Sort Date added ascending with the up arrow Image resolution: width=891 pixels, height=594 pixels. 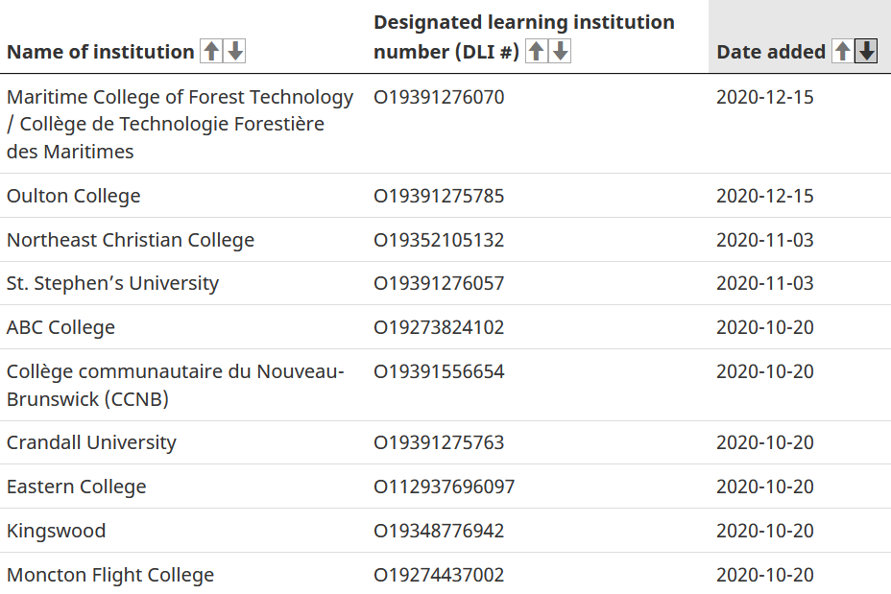pos(842,52)
